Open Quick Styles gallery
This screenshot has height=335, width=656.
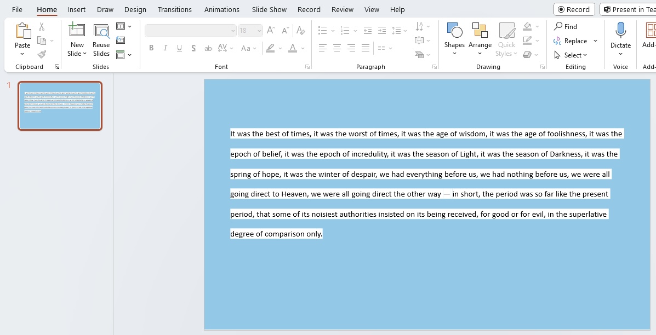506,39
